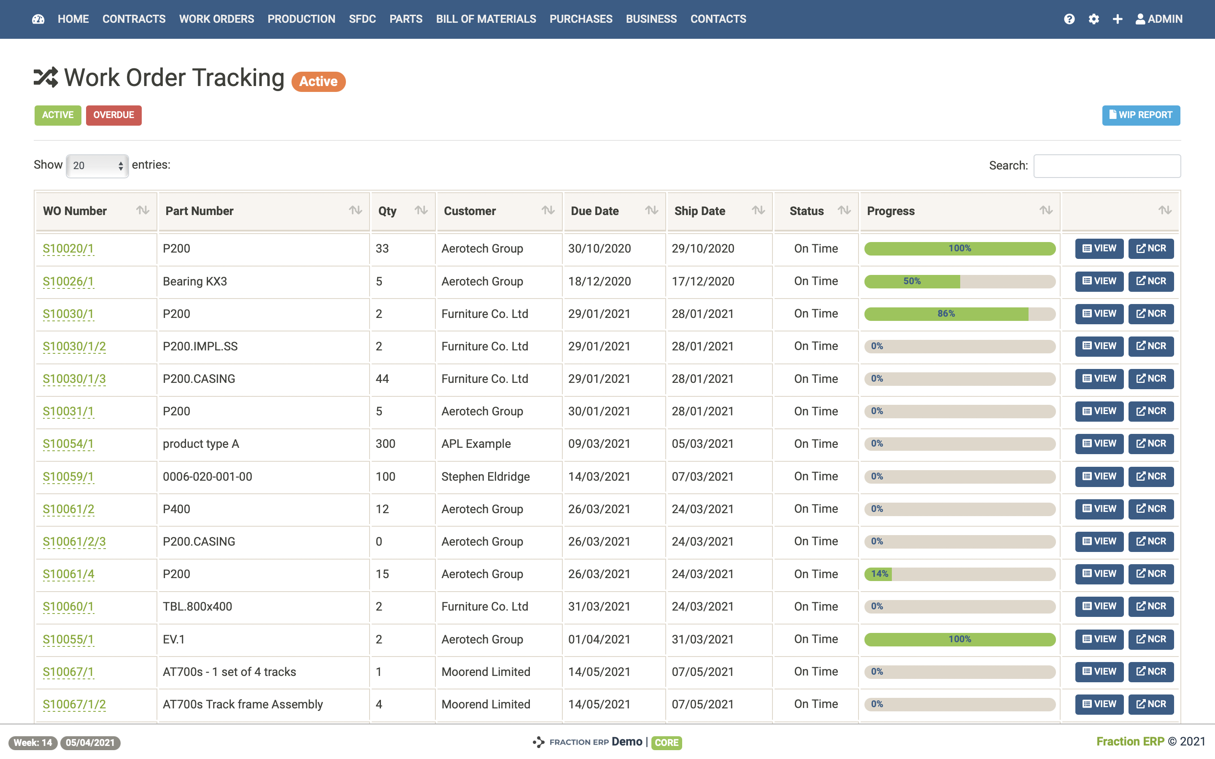
Task: Click inside the Search input field
Action: point(1107,166)
